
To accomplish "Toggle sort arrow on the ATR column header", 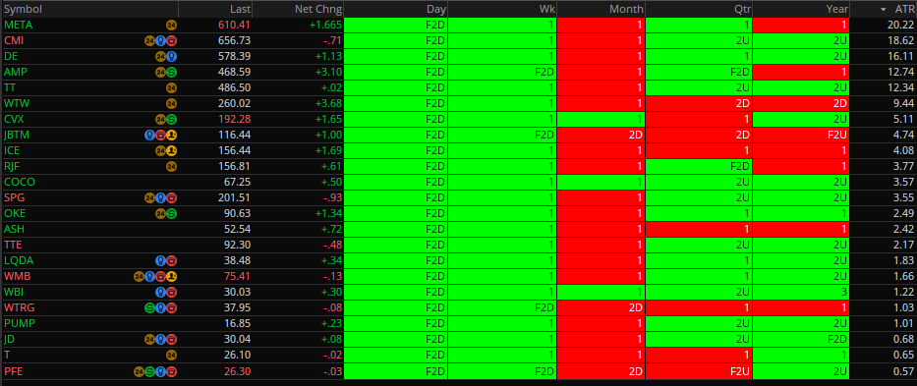I will tap(883, 10).
